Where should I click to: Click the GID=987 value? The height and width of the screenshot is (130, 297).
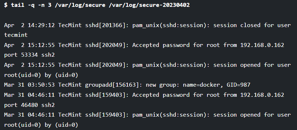pos(239,85)
